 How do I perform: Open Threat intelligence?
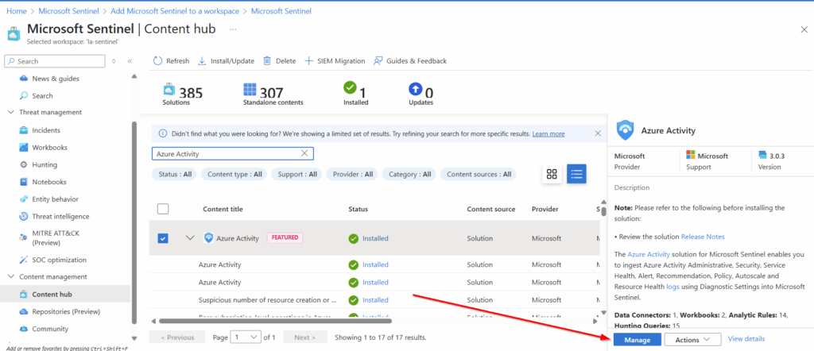(x=60, y=217)
